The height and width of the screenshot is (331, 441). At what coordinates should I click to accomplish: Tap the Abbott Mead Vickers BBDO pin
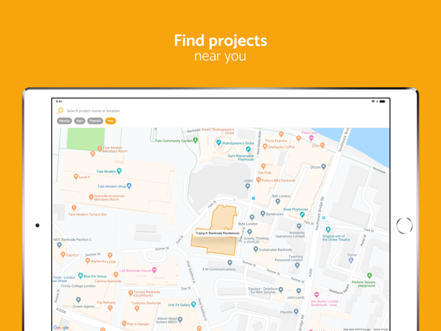tap(181, 320)
